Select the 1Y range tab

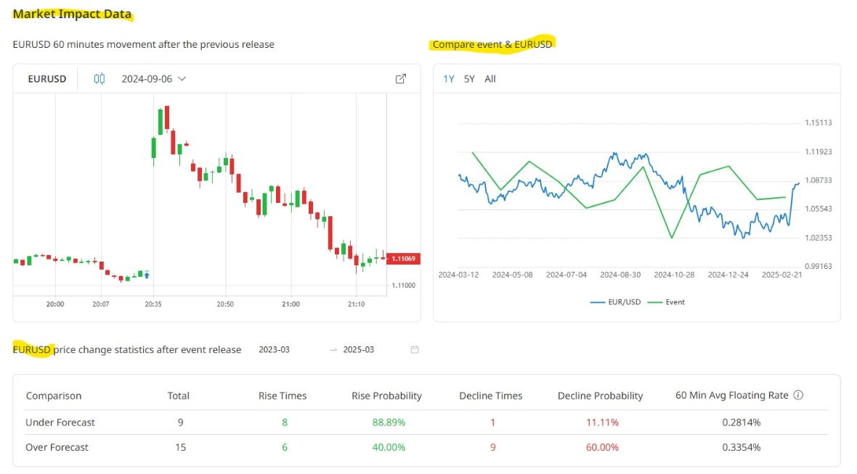(449, 79)
